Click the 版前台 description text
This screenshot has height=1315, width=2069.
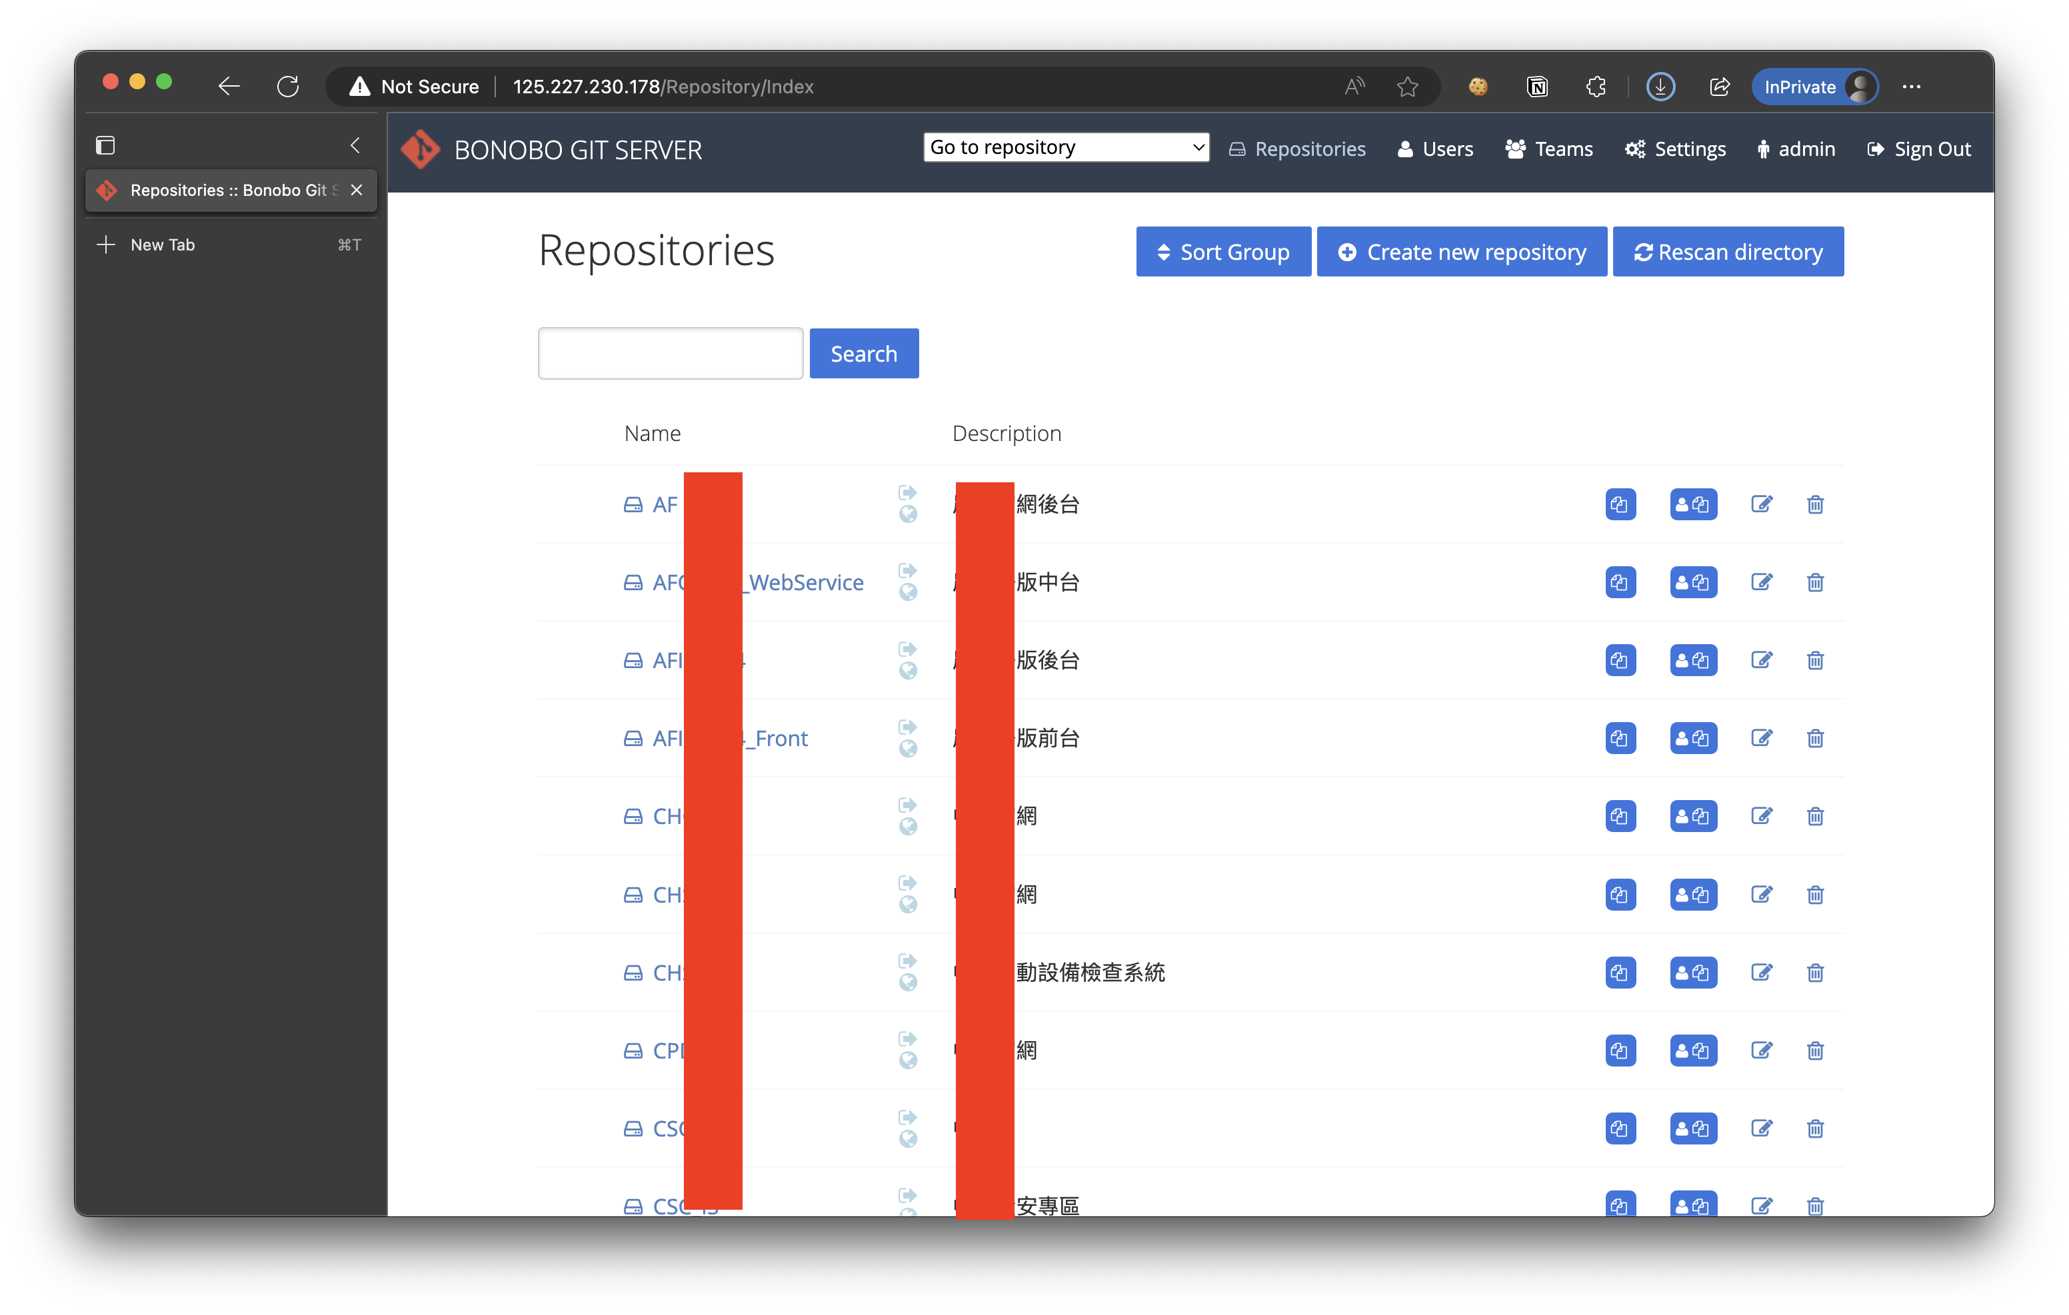coord(1047,739)
